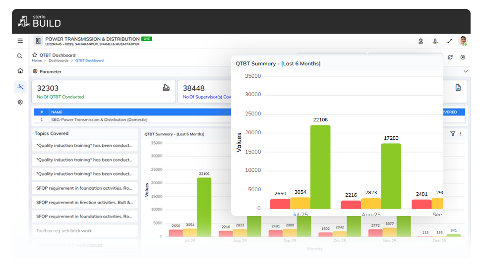Favorite QTBT Dashboard with the star icon
Viewport: 480px width, 274px height.
(x=35, y=55)
